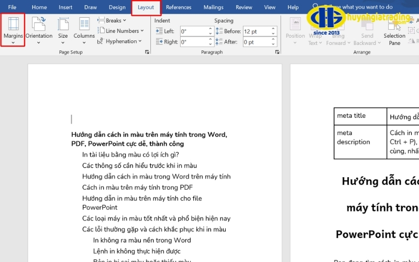Click the Indent Left input field
This screenshot has width=419, height=262.
(194, 31)
